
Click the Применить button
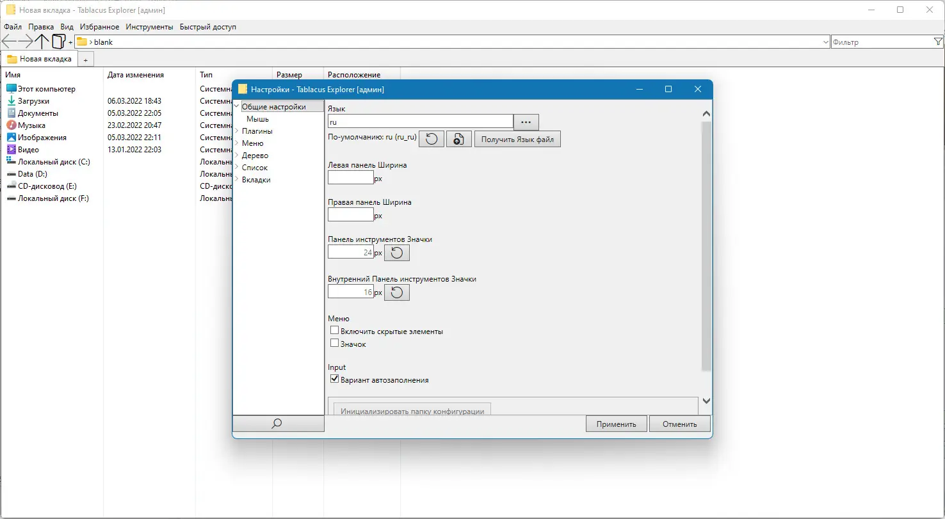click(617, 424)
